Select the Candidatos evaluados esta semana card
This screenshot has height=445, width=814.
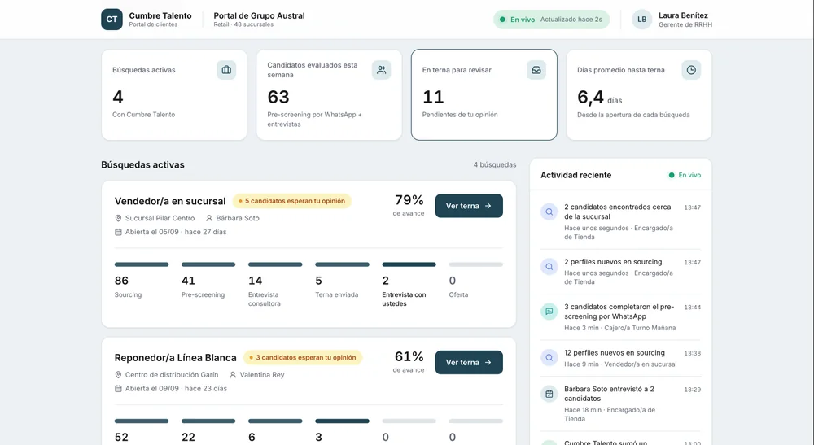click(329, 95)
